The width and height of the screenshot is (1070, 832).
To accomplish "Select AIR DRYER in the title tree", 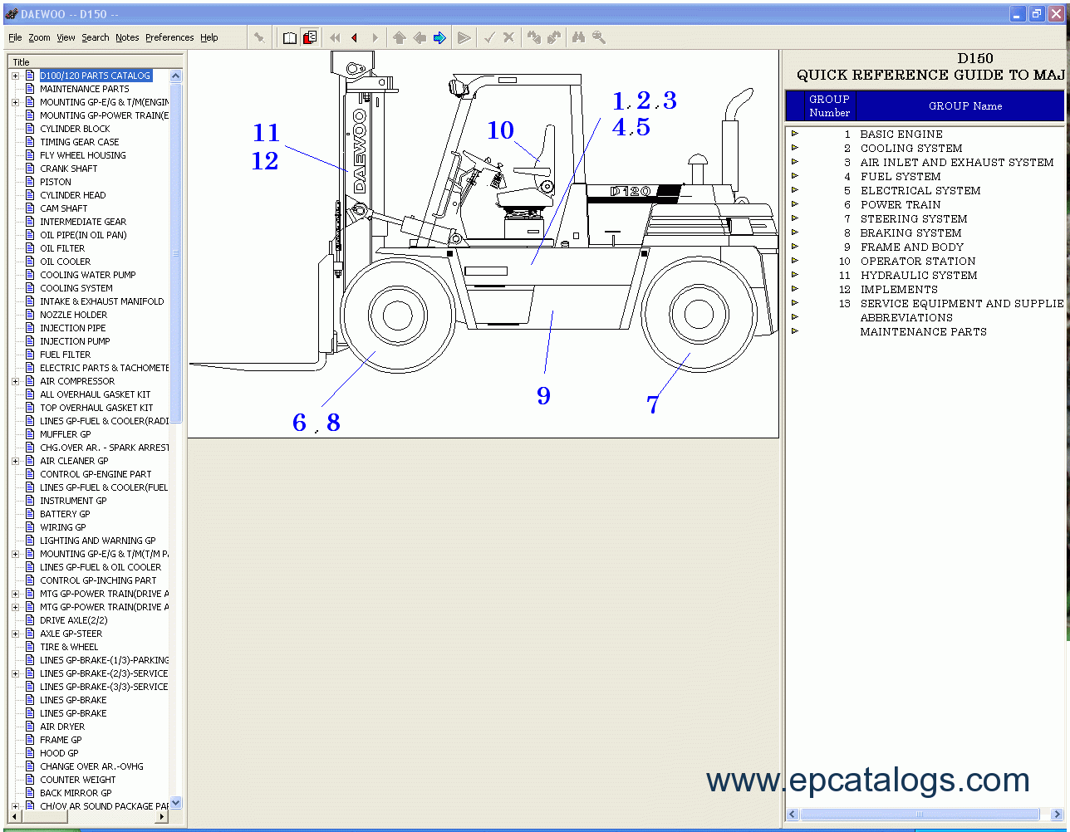I will coord(62,727).
